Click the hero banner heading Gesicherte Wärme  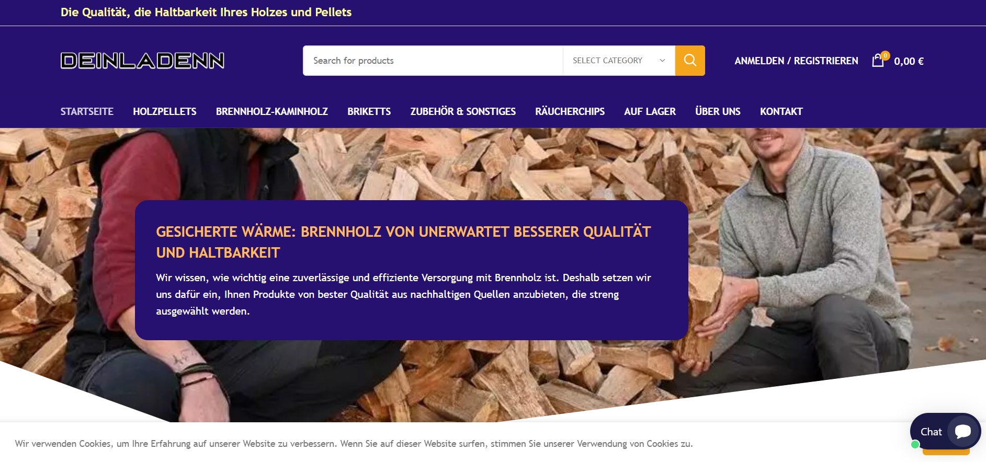pos(403,242)
